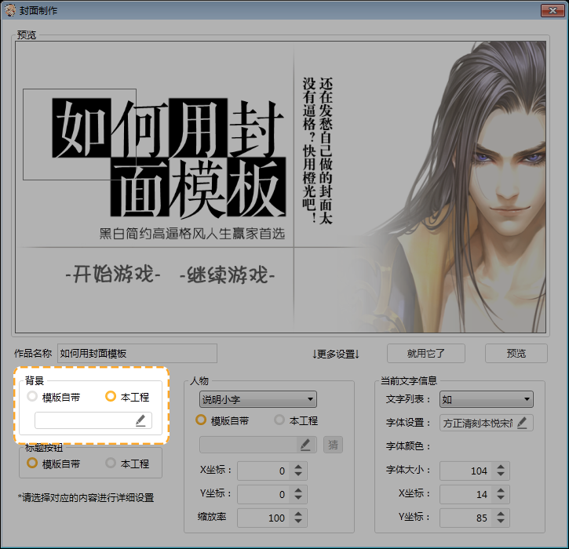The width and height of the screenshot is (569, 549).
Task: Click the 预览 button
Action: click(x=516, y=354)
